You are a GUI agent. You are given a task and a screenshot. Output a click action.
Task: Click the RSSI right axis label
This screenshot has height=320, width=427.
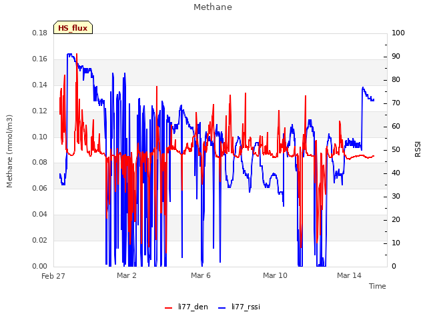pyautogui.click(x=418, y=149)
